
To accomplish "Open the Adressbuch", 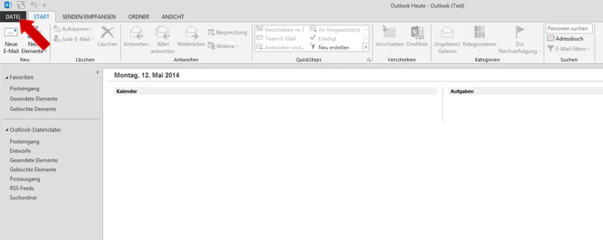I will (565, 38).
